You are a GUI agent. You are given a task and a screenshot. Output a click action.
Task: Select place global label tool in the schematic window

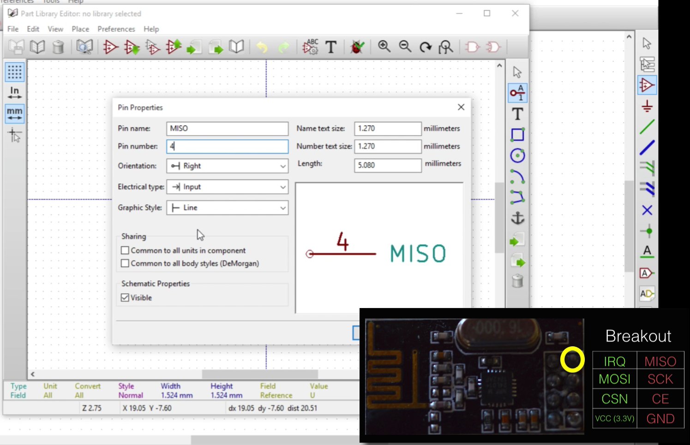647,273
